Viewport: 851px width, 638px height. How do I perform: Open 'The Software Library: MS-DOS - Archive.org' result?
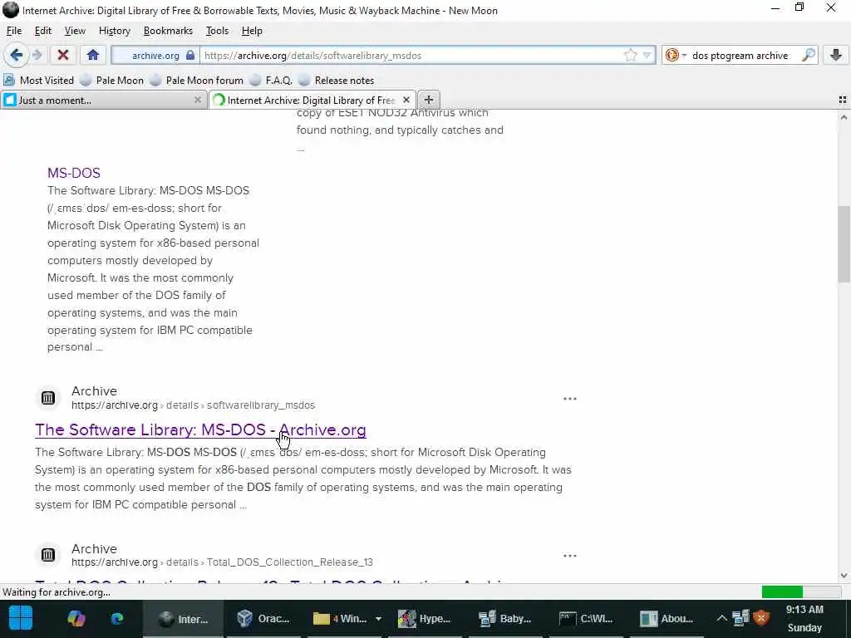click(x=200, y=429)
